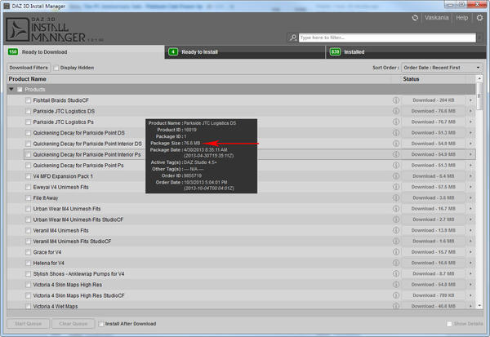The width and height of the screenshot is (490, 337).
Task: Show info icon for Parkside JTC Logistics DS
Action: pos(396,111)
